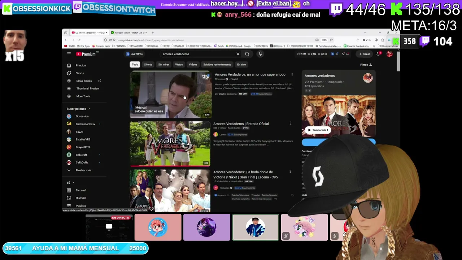Open options for 'un amor que supera todo'
The image size is (462, 260).
click(x=292, y=75)
